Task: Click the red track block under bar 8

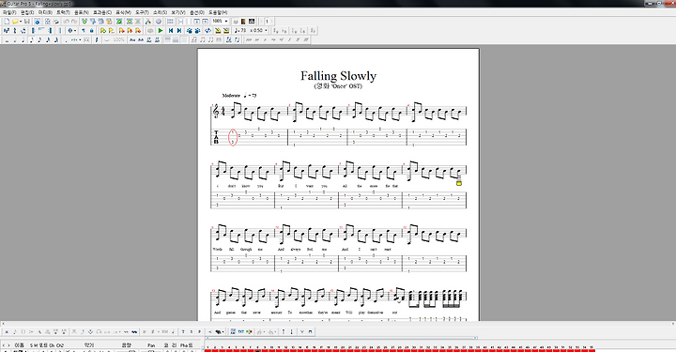Action: pos(257,351)
